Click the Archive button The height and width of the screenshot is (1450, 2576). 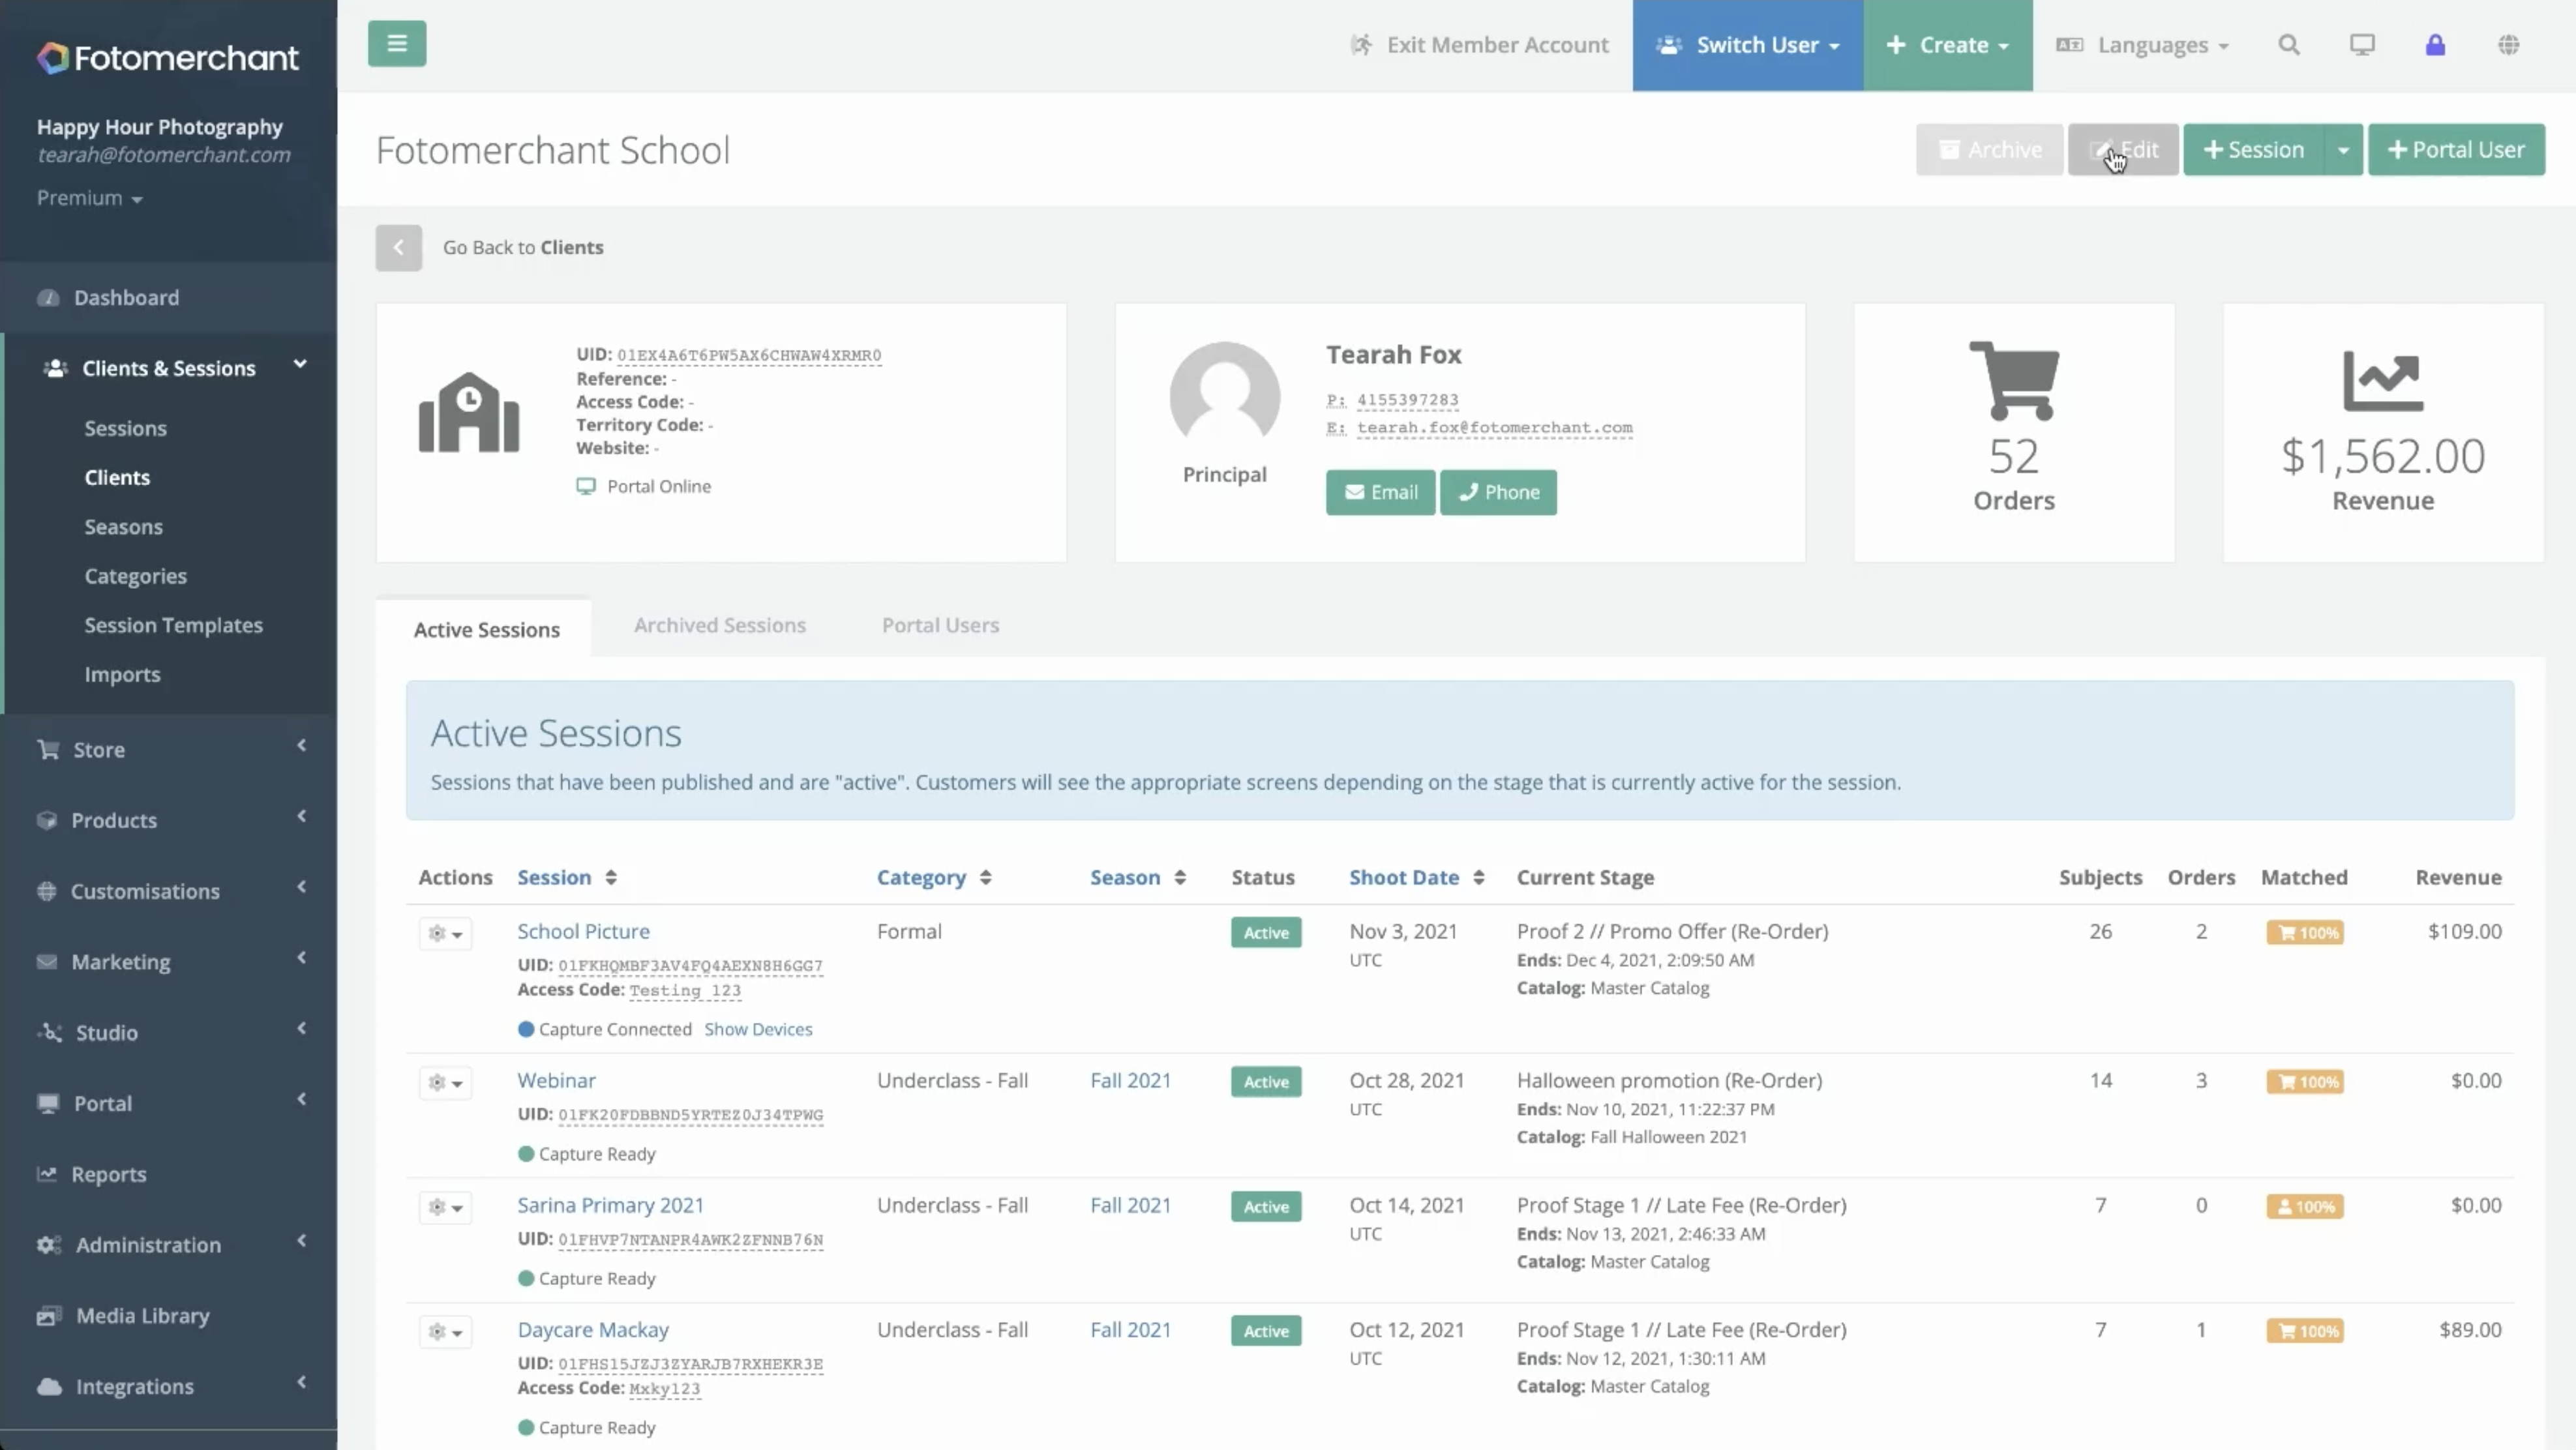pos(1989,150)
